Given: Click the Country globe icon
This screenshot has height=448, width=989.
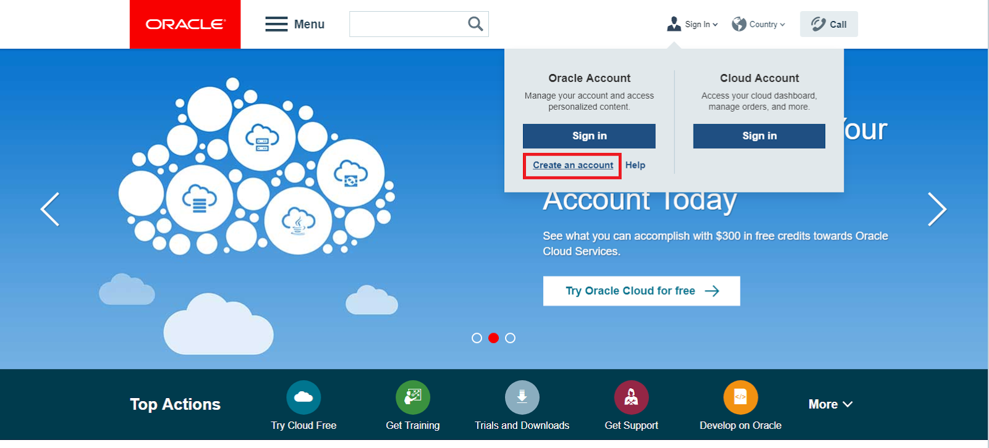Looking at the screenshot, I should [739, 24].
